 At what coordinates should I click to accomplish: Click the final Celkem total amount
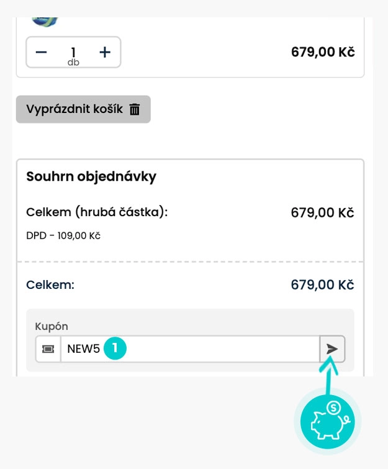coord(322,285)
